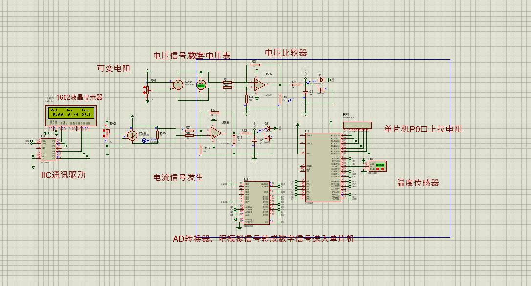This screenshot has height=286, width=531.
Task: Select the IIC通讯驱动 text label
Action: (63, 175)
